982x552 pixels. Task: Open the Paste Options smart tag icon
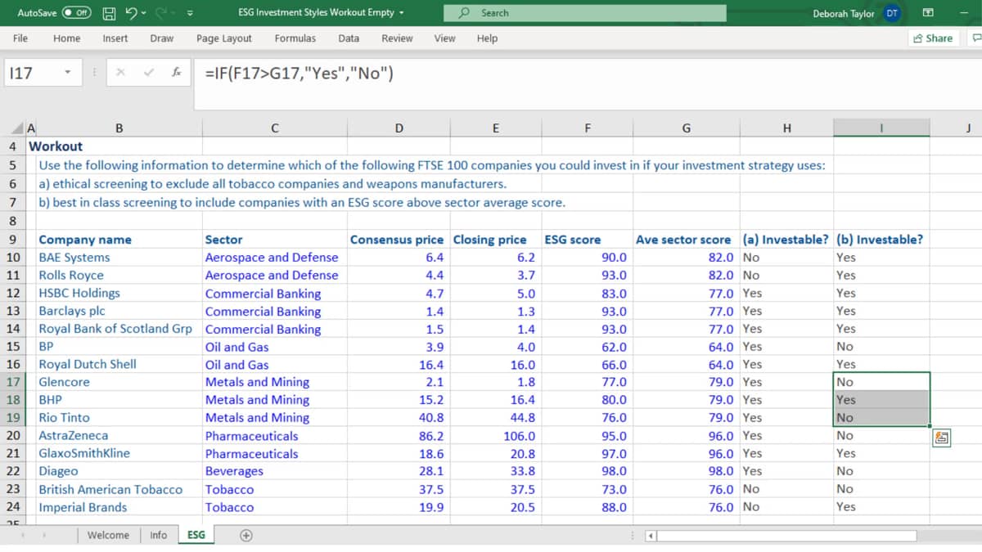(941, 438)
